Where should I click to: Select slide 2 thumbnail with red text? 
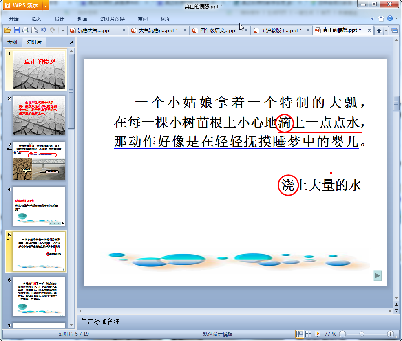pos(39,115)
